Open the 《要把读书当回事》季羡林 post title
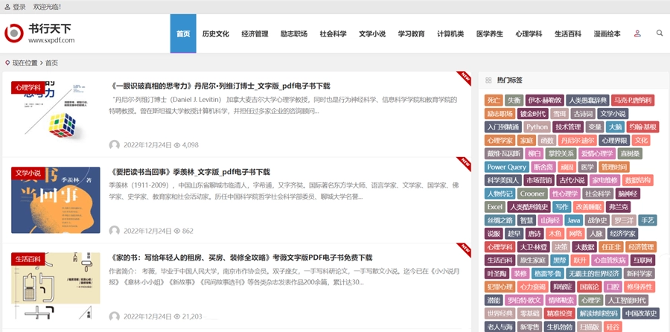The width and height of the screenshot is (670, 332). pyautogui.click(x=190, y=172)
